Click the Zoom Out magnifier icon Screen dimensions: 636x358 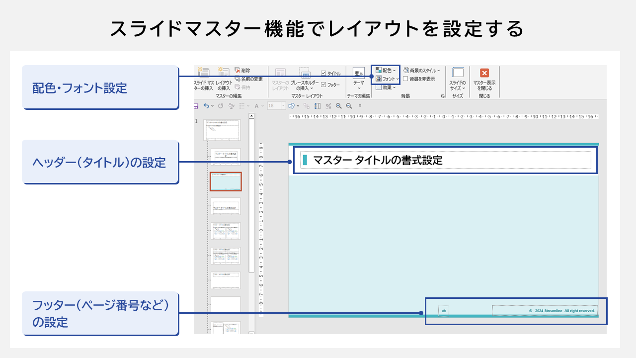349,106
